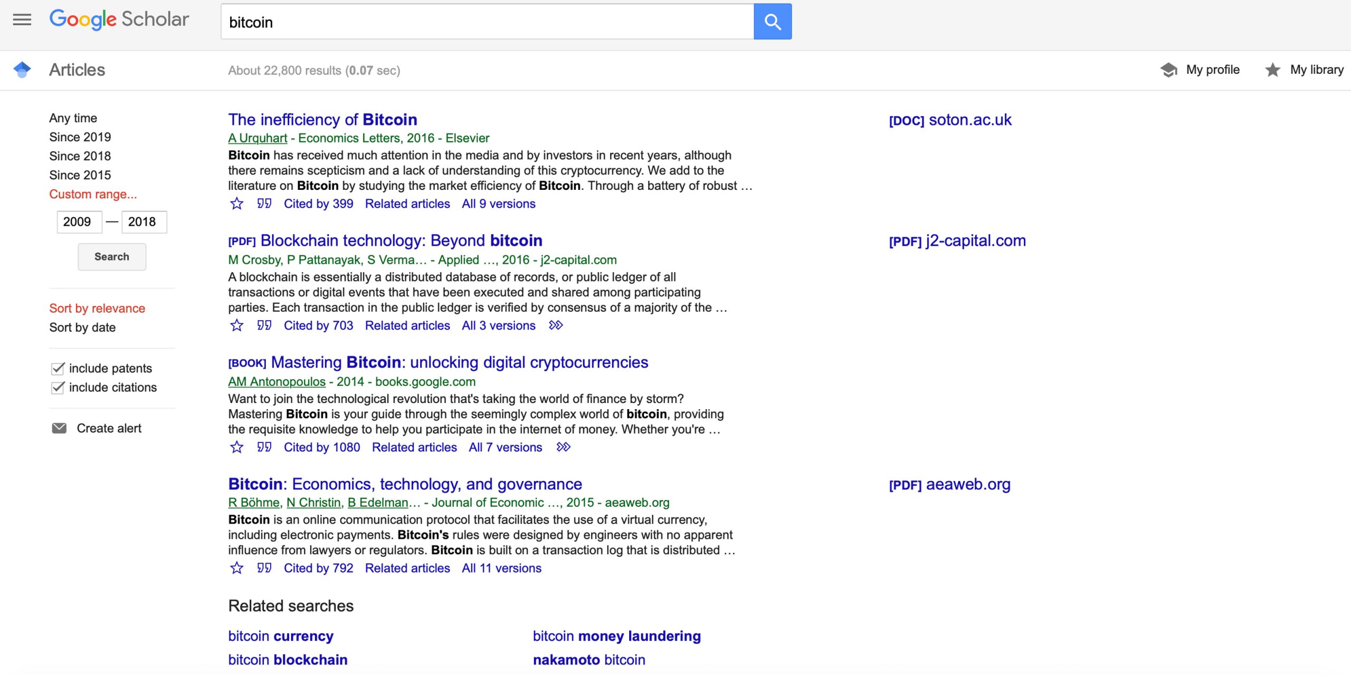Choose Sort by relevance
This screenshot has width=1351, height=675.
click(x=97, y=308)
